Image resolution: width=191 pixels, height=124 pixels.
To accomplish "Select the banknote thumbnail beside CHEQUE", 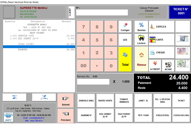I will click(183, 53).
